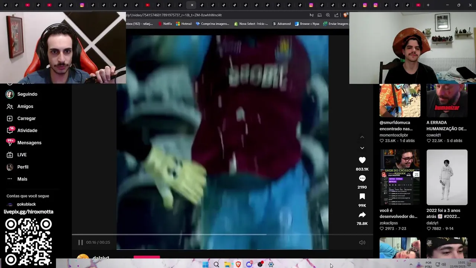The height and width of the screenshot is (268, 476).
Task: Click picture-in-picture icon in address bar
Action: (319, 15)
